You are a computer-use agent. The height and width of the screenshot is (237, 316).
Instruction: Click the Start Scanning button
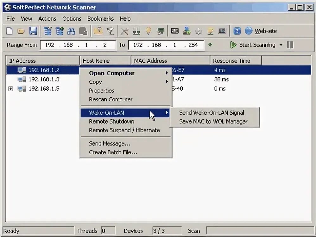click(x=253, y=45)
